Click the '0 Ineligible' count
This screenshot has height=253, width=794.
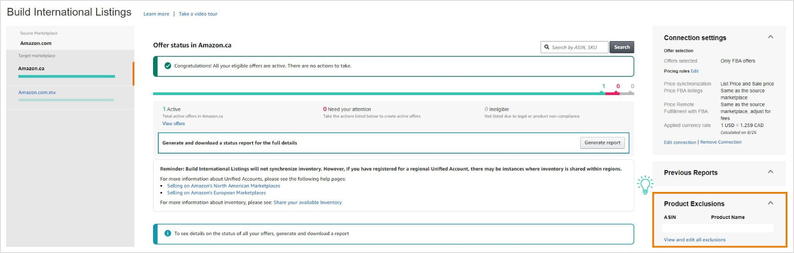pos(497,109)
